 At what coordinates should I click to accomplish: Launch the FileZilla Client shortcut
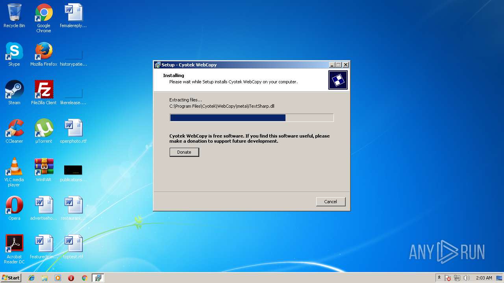44,93
